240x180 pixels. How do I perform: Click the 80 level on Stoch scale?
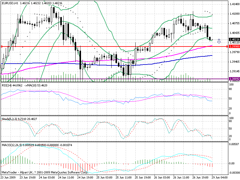(x=230, y=121)
